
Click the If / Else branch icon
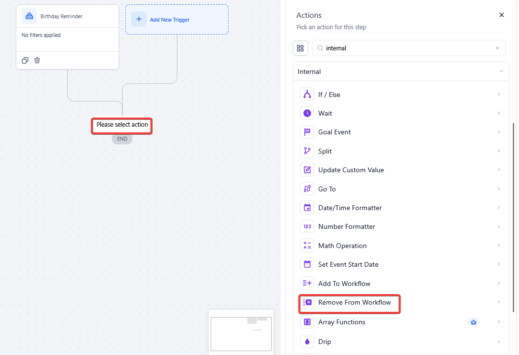pyautogui.click(x=307, y=95)
